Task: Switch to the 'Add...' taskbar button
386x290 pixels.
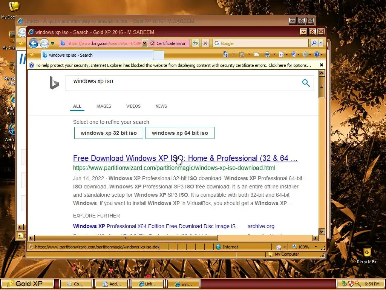Action: pos(112,284)
